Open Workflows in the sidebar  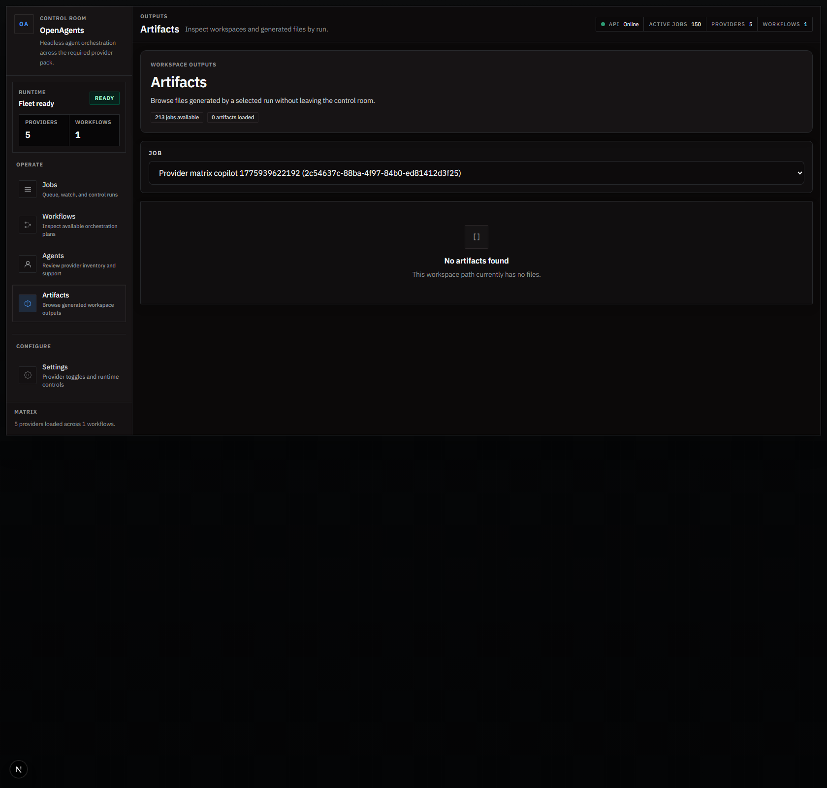click(69, 225)
